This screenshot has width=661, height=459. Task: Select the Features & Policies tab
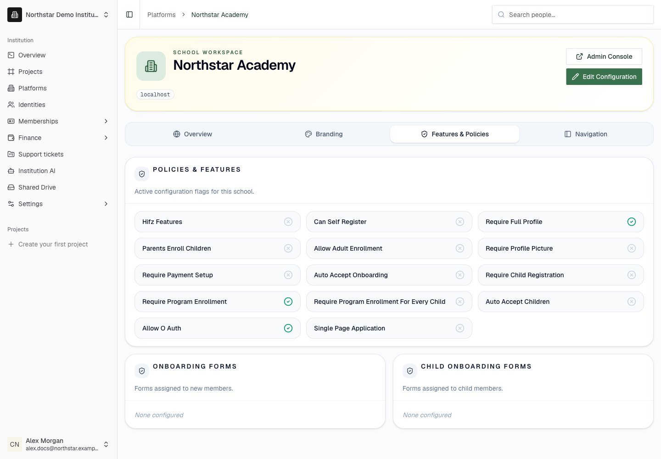(455, 134)
